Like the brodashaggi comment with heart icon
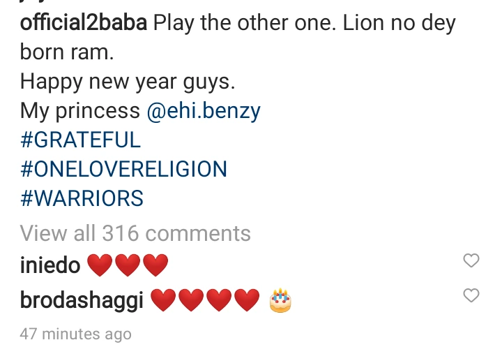 point(471,295)
